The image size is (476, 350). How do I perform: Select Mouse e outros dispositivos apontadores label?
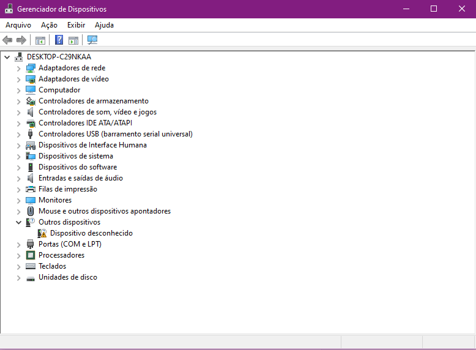click(105, 211)
